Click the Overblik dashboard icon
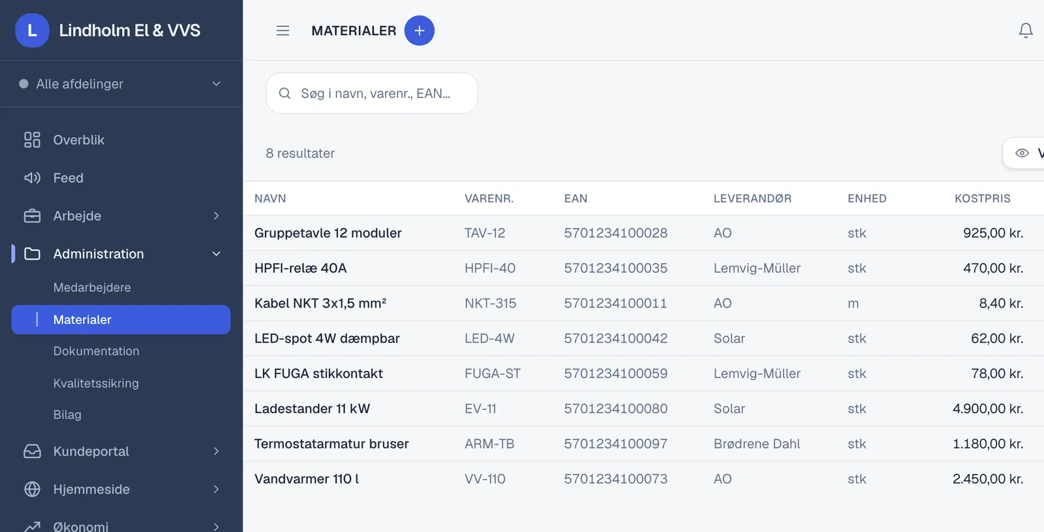Image resolution: width=1044 pixels, height=532 pixels. [x=32, y=140]
